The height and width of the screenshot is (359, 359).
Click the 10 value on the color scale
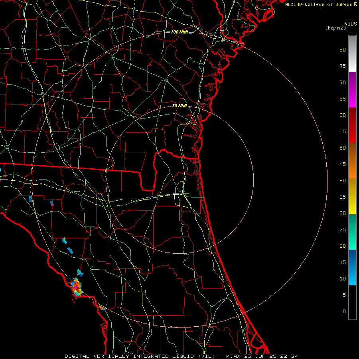pyautogui.click(x=343, y=279)
